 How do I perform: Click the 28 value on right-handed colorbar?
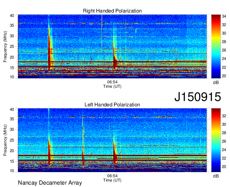point(224,42)
